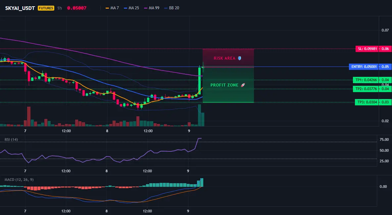This screenshot has height=215, width=392.
Task: Click the SL: 0.05981 price label
Action: coord(367,49)
